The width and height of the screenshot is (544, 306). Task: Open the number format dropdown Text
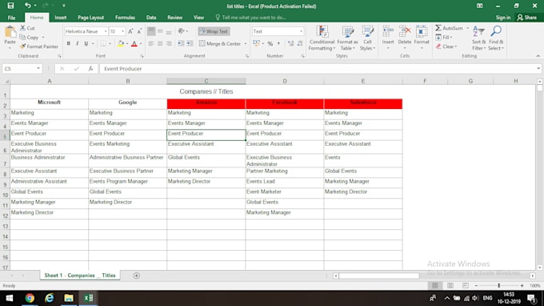[301, 31]
